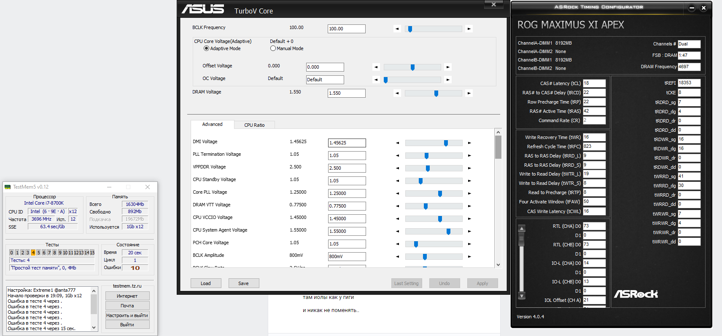This screenshot has width=722, height=336.
Task: Click scroll-down arrow in TestMem5 log
Action: pyautogui.click(x=94, y=328)
